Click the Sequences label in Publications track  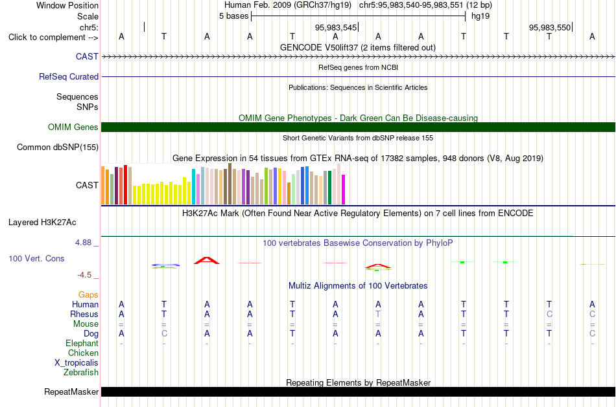[x=77, y=96]
